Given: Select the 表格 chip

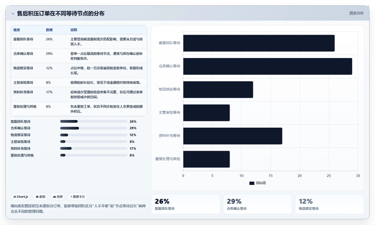Looking at the screenshot, I should click(40, 197).
